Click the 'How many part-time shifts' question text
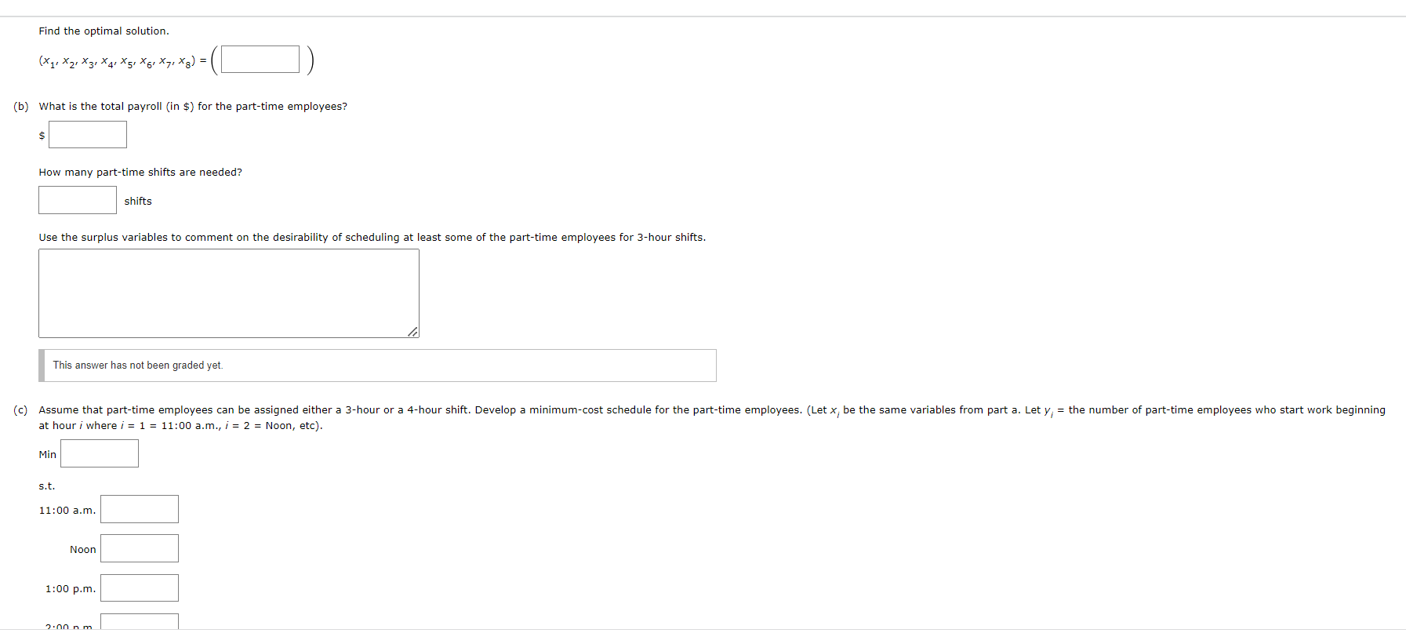Viewport: 1406px width, 633px height. tap(140, 173)
